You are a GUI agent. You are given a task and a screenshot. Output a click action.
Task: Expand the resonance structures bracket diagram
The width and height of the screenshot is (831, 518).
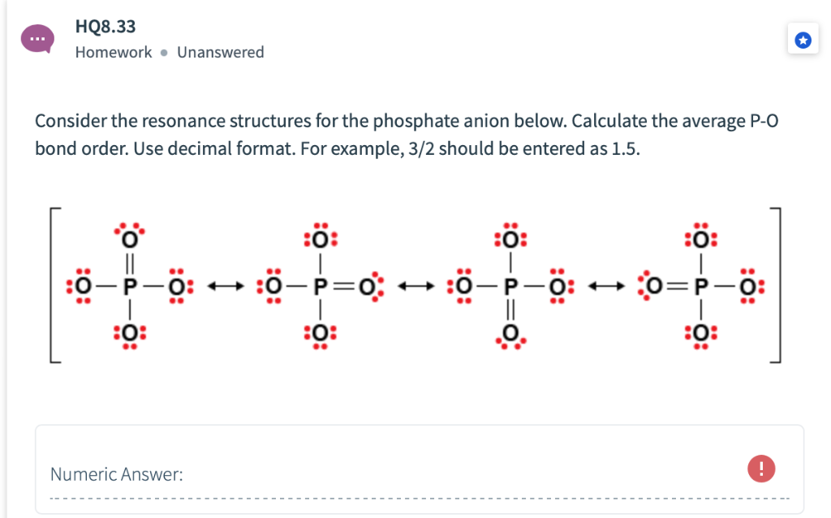coord(415,286)
